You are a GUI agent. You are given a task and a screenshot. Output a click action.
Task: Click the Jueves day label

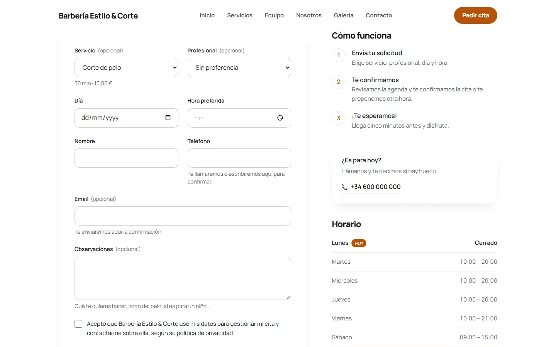[341, 300]
